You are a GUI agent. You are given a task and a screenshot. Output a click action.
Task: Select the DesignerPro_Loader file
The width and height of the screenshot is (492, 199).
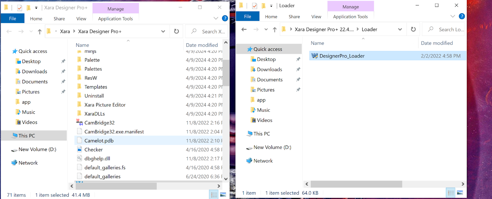pyautogui.click(x=387, y=56)
